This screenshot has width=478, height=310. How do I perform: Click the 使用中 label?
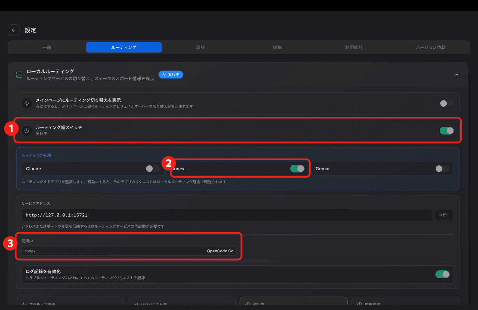[x=27, y=240]
